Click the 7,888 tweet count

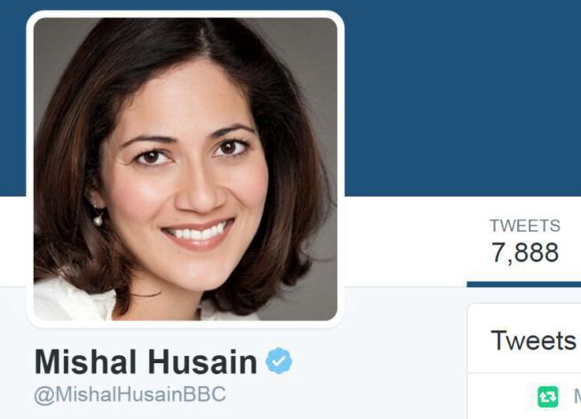tap(525, 252)
